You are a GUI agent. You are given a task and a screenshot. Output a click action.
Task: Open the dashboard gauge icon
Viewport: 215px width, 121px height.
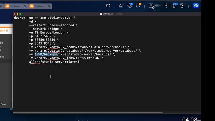tap(182, 6)
